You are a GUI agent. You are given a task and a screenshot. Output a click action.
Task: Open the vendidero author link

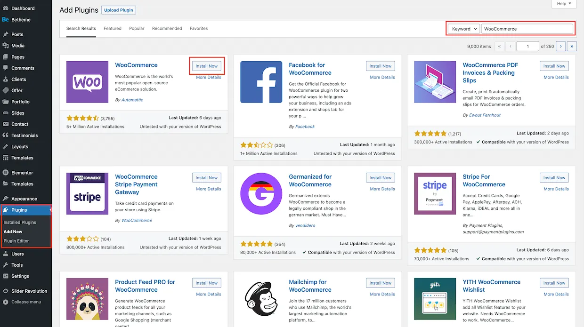tap(305, 226)
